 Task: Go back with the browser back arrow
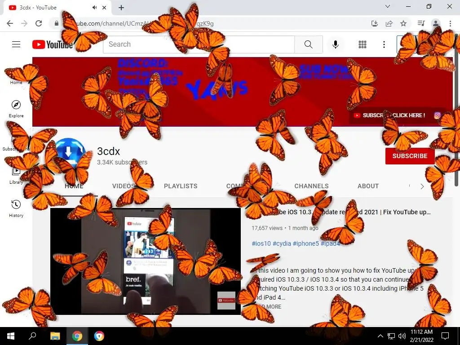[10, 23]
